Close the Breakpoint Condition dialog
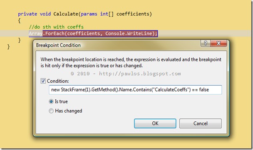 tap(218, 43)
